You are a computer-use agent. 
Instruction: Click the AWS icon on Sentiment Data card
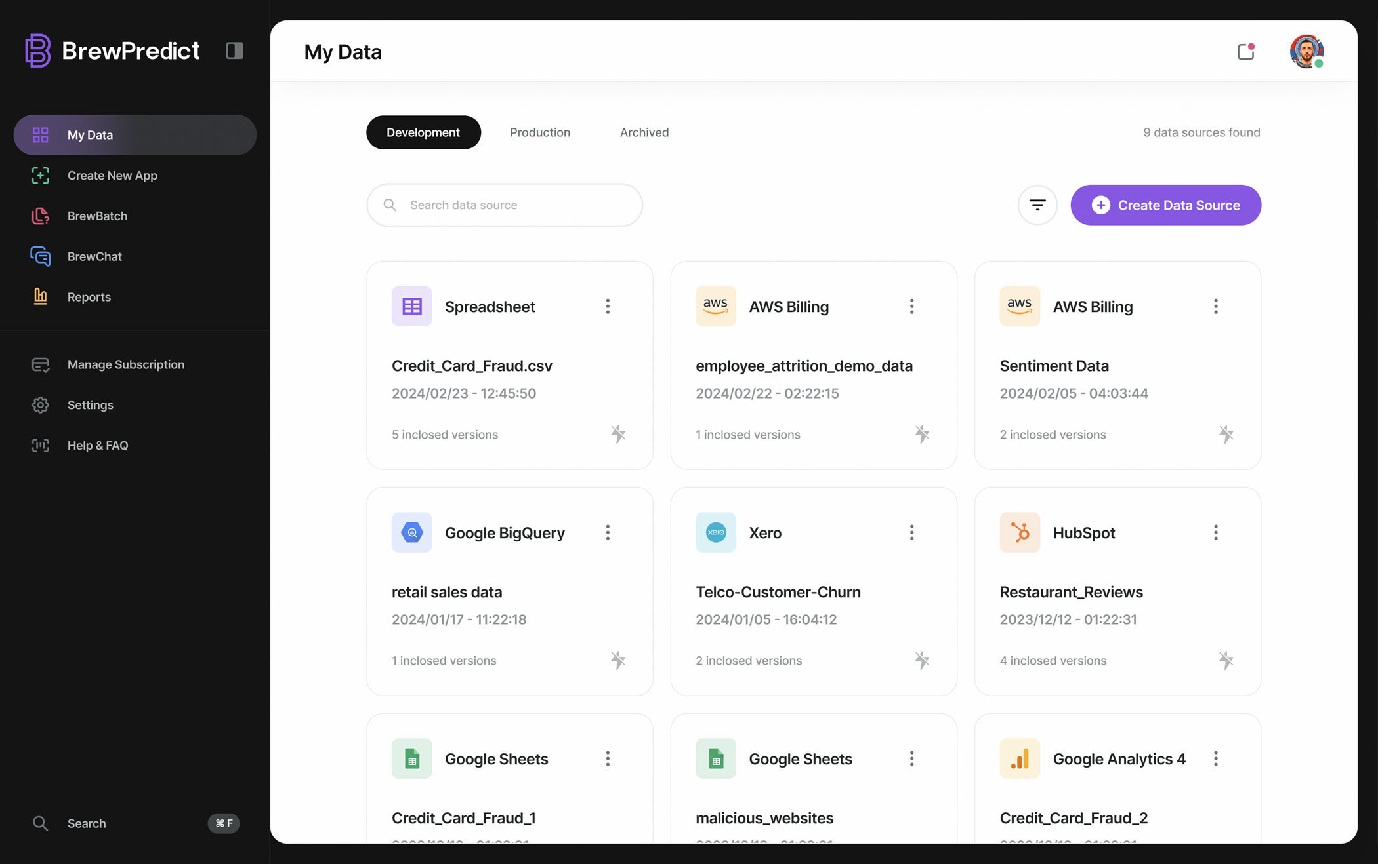coord(1020,306)
